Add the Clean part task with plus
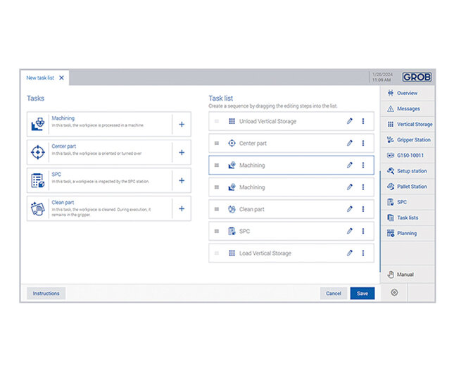Image resolution: width=454 pixels, height=371 pixels. [x=182, y=209]
